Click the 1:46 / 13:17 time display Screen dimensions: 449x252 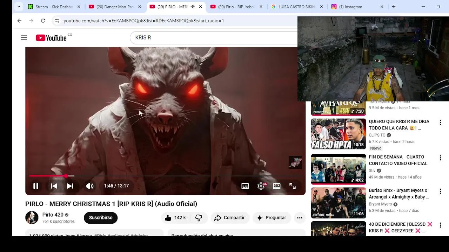(116, 186)
